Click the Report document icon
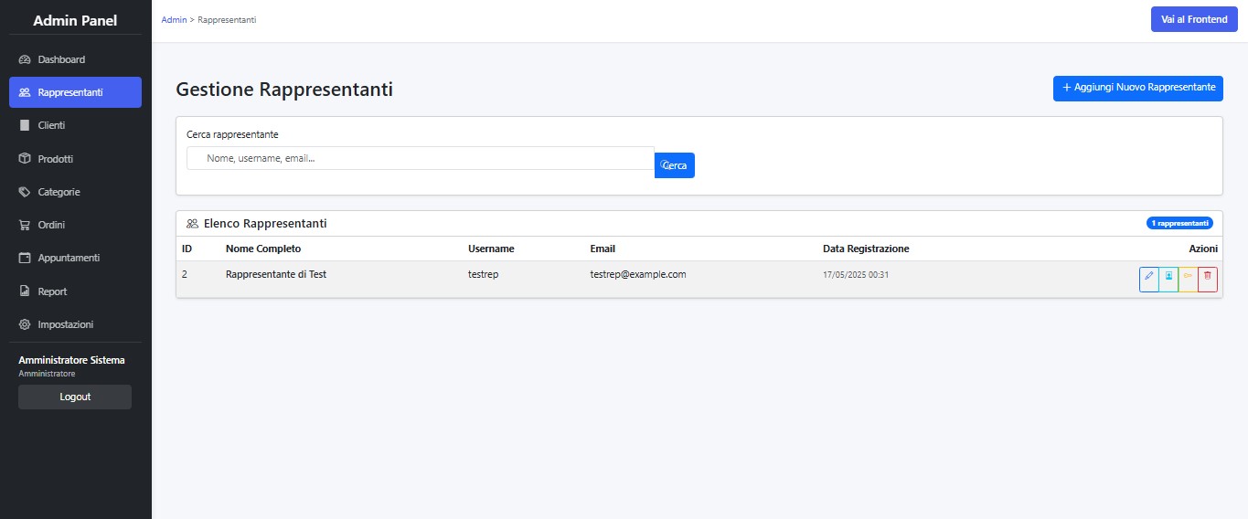Viewport: 1248px width, 519px height. (25, 291)
